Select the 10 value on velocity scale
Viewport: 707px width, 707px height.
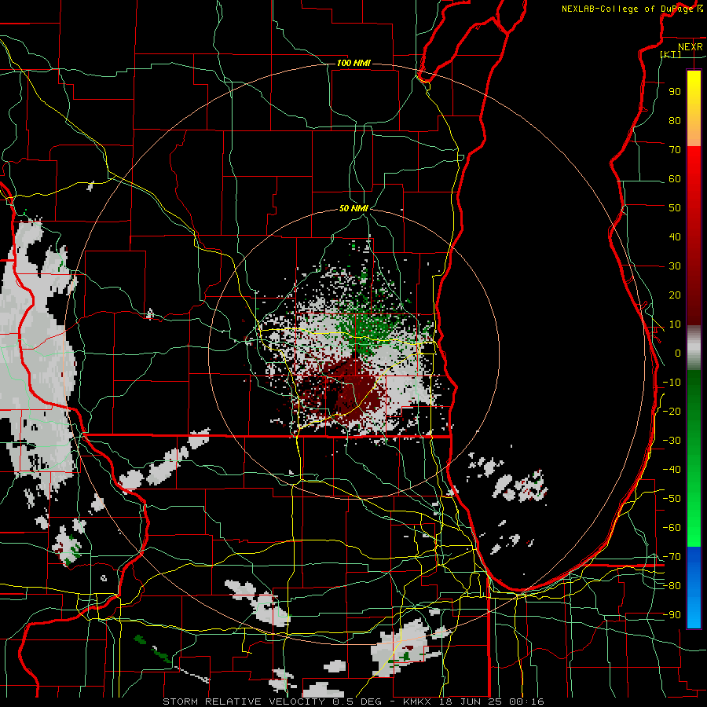click(x=675, y=324)
